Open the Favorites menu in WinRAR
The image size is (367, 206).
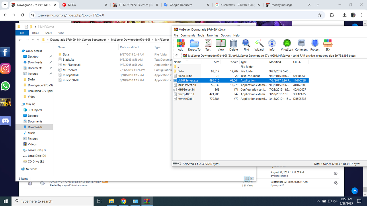coord(212,35)
